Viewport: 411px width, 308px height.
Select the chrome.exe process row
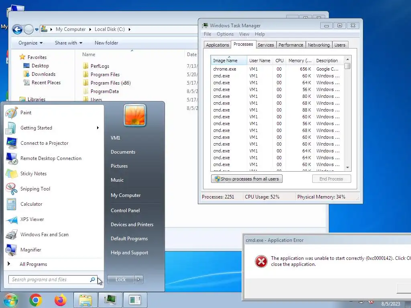[277, 69]
